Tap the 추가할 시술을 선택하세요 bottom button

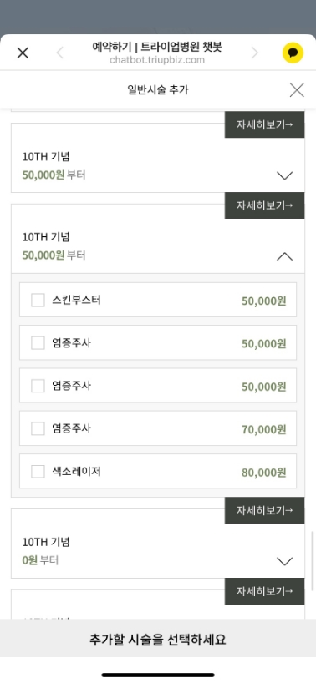[158, 639]
